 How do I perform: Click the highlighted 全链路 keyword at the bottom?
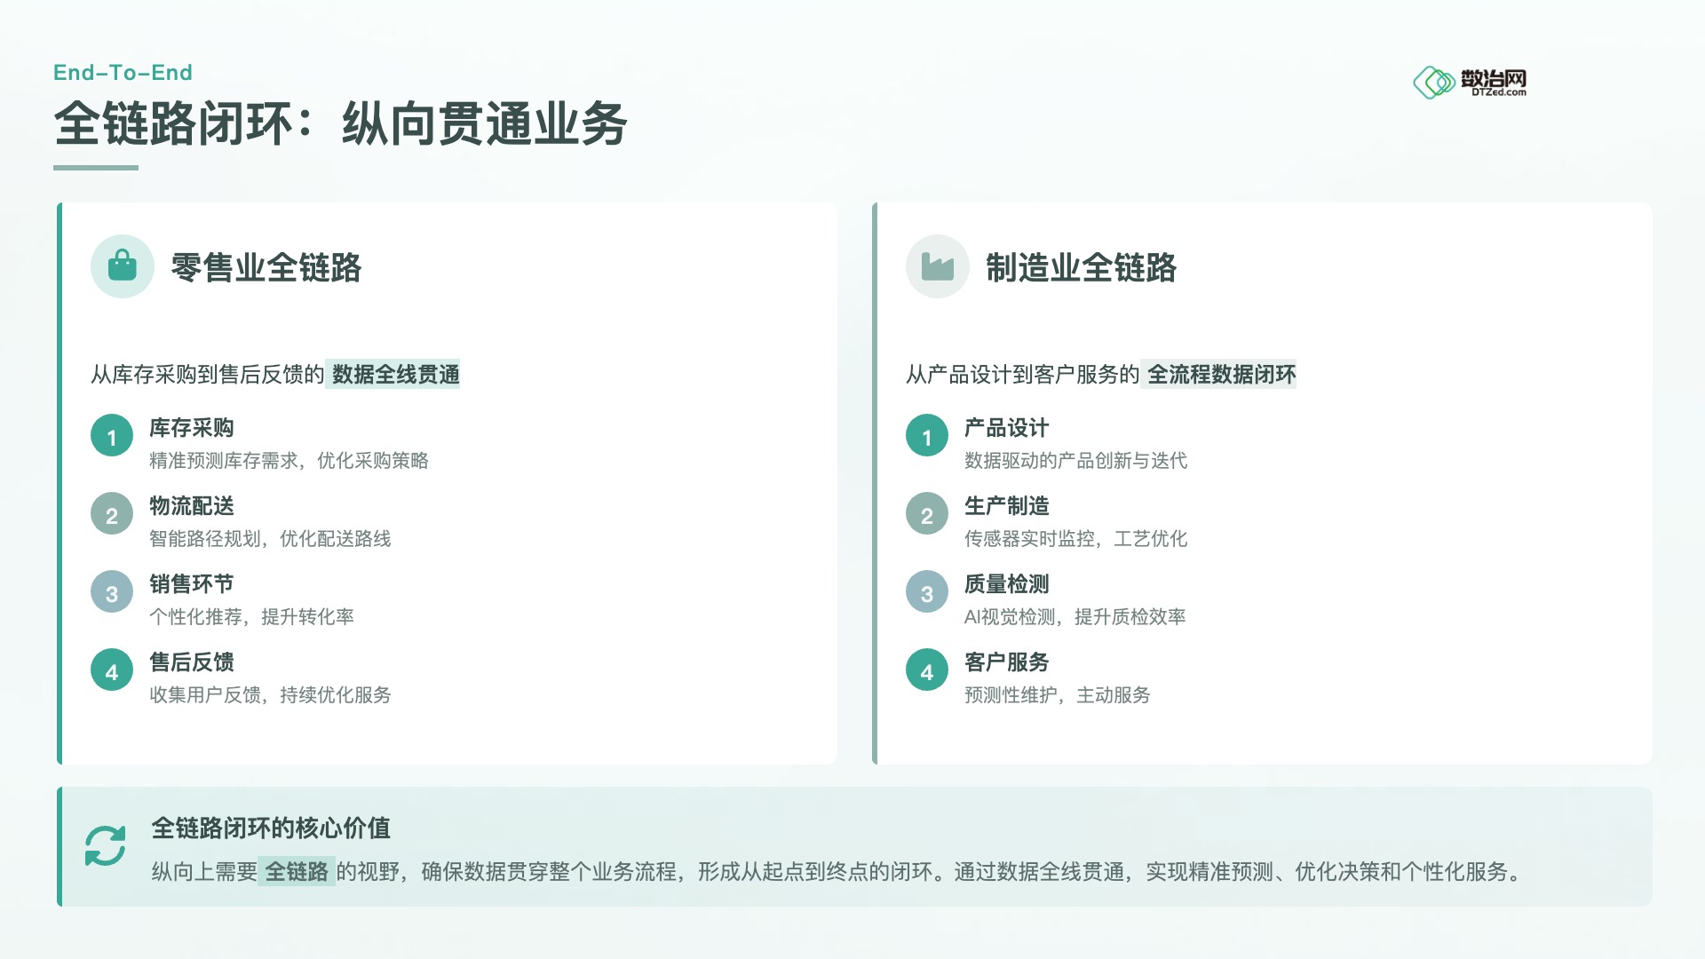click(x=297, y=872)
